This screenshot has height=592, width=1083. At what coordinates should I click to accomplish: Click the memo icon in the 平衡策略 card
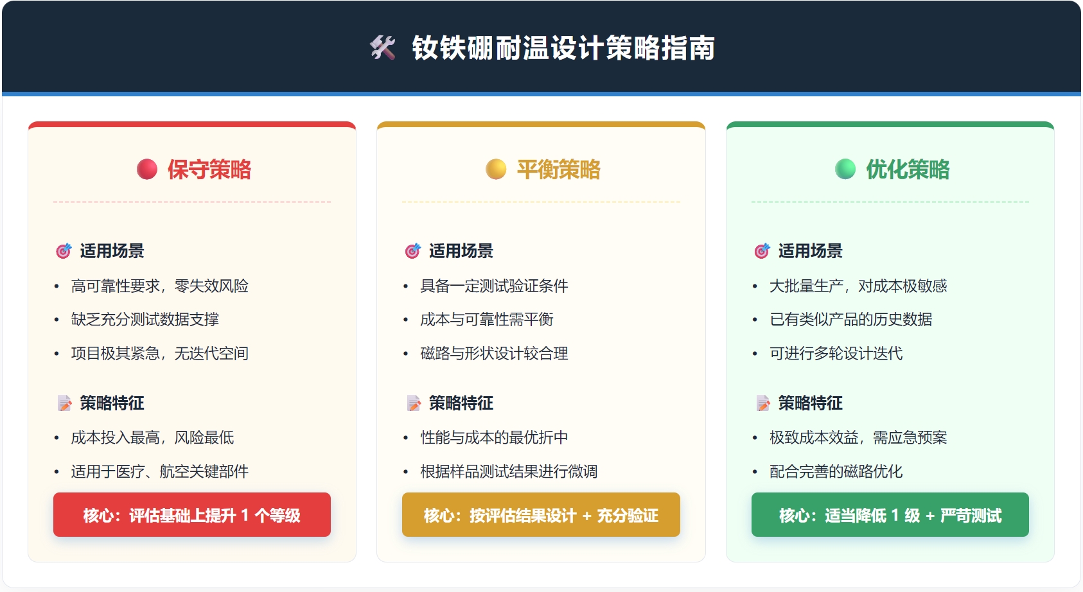coord(414,403)
